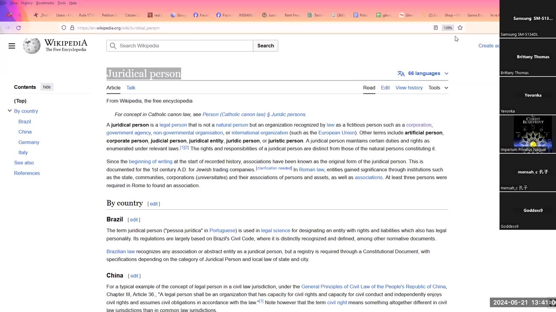Click the site security padlock icon

pos(72,28)
